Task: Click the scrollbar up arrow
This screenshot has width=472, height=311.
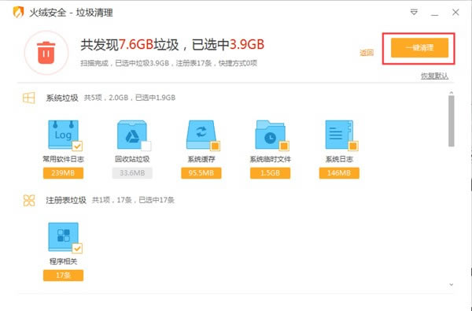Action: 451,93
